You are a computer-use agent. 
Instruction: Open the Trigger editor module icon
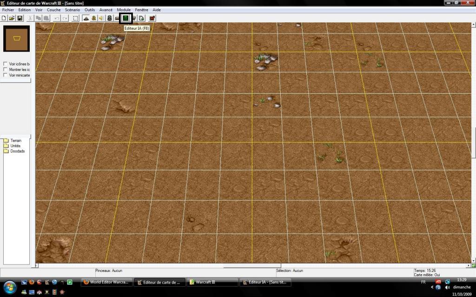[94, 18]
